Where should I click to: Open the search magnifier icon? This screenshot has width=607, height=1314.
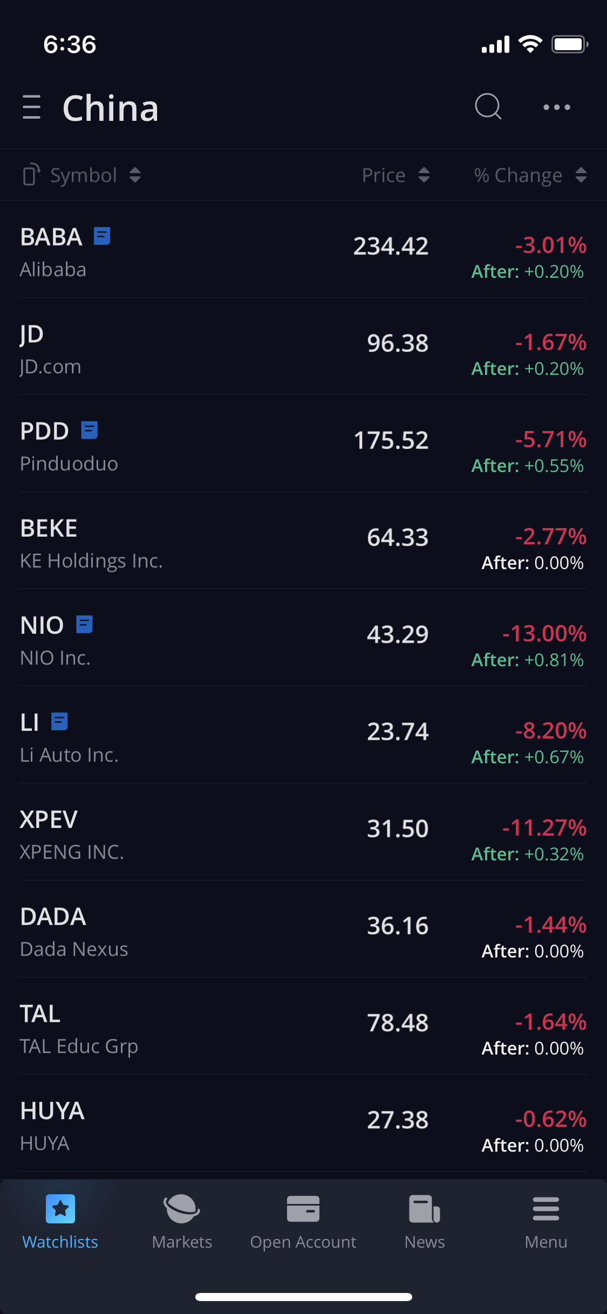click(x=488, y=107)
